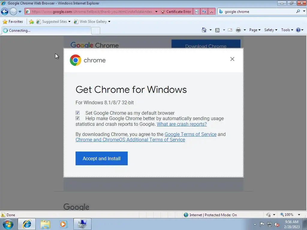Open Google Terms of Service link
The height and width of the screenshot is (230, 307).
pyautogui.click(x=190, y=134)
